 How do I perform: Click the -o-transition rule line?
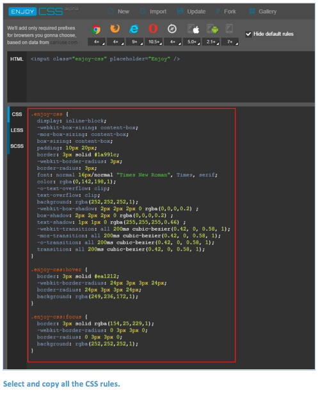(x=125, y=243)
